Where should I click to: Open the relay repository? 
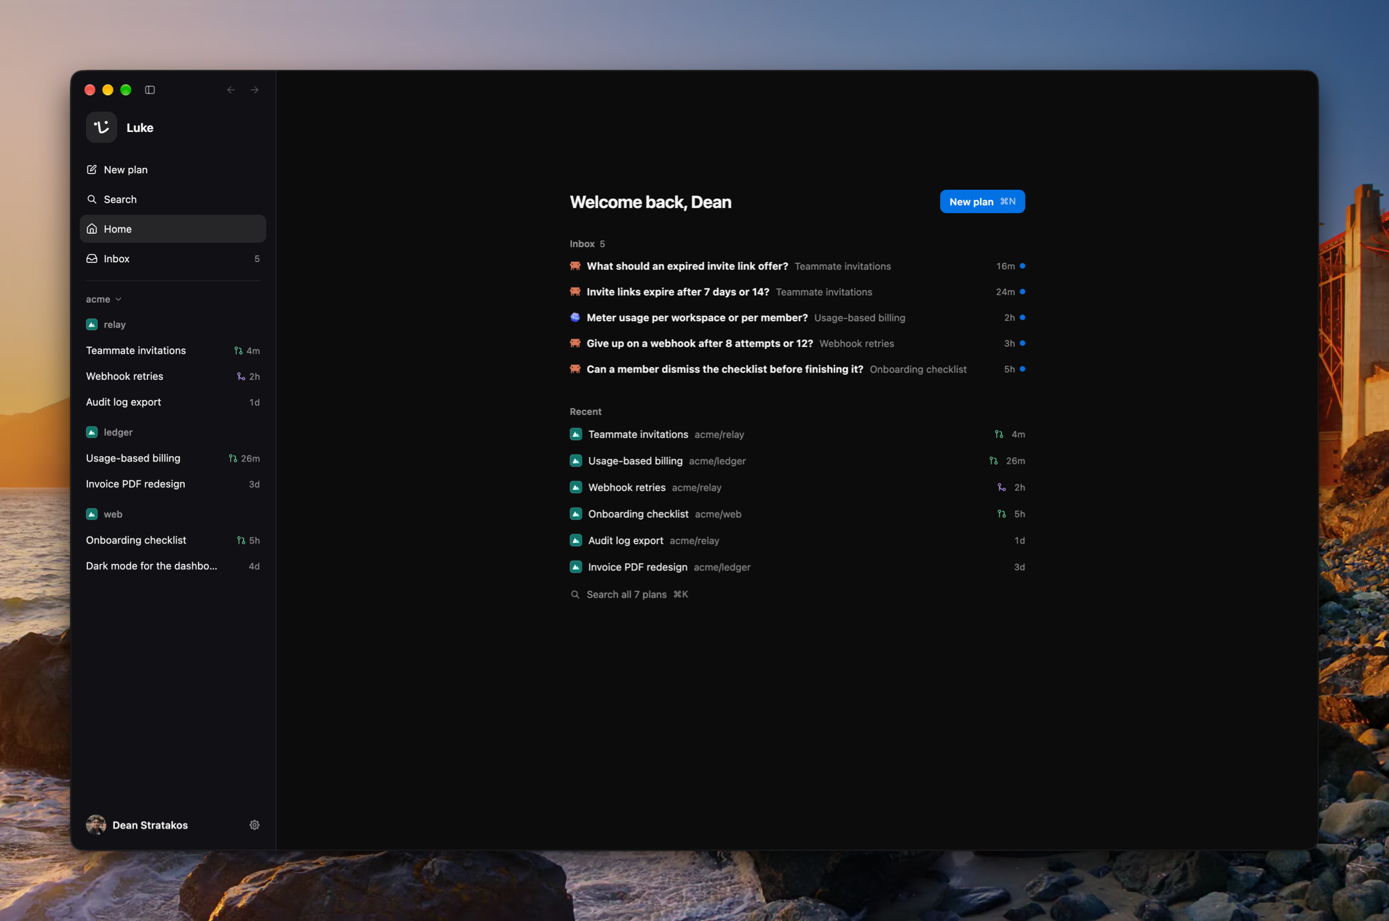click(x=106, y=324)
